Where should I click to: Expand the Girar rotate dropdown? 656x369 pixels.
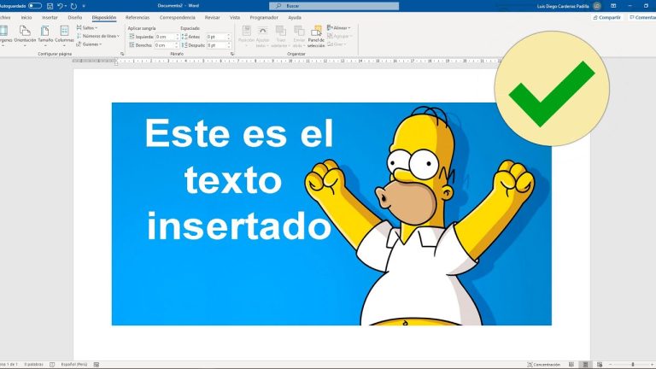click(337, 44)
